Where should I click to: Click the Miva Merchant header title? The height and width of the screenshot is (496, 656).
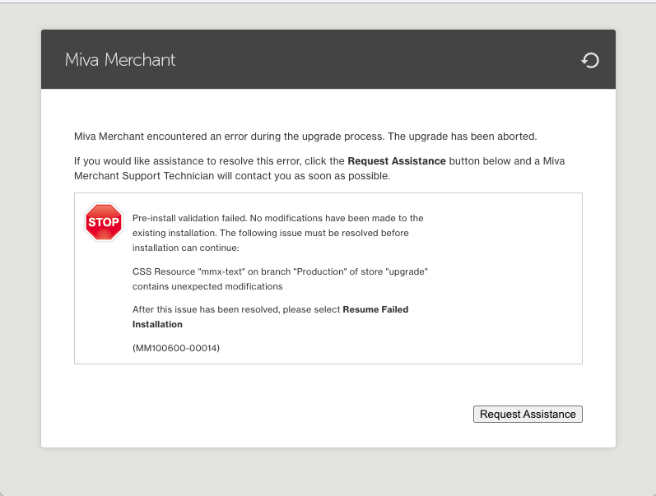[x=120, y=60]
